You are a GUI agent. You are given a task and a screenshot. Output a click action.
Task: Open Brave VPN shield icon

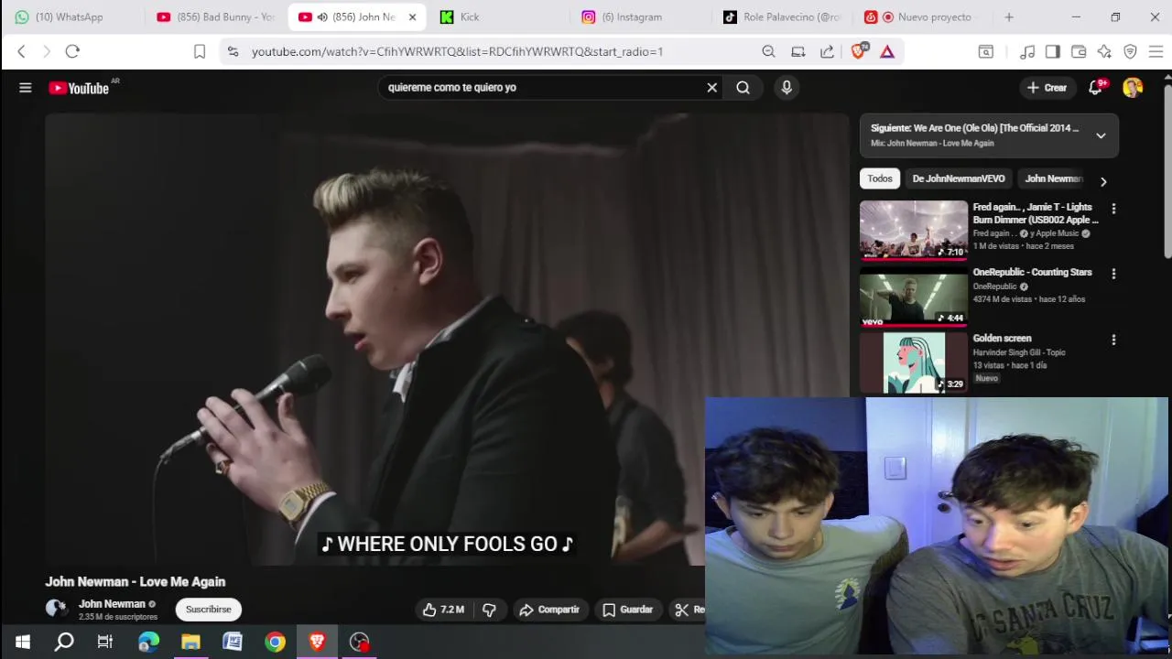1130,51
